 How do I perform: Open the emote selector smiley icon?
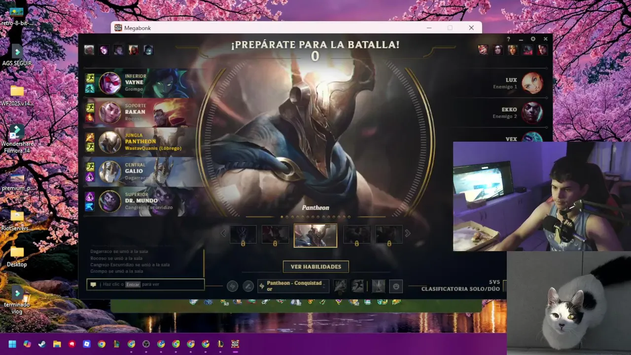pyautogui.click(x=396, y=286)
